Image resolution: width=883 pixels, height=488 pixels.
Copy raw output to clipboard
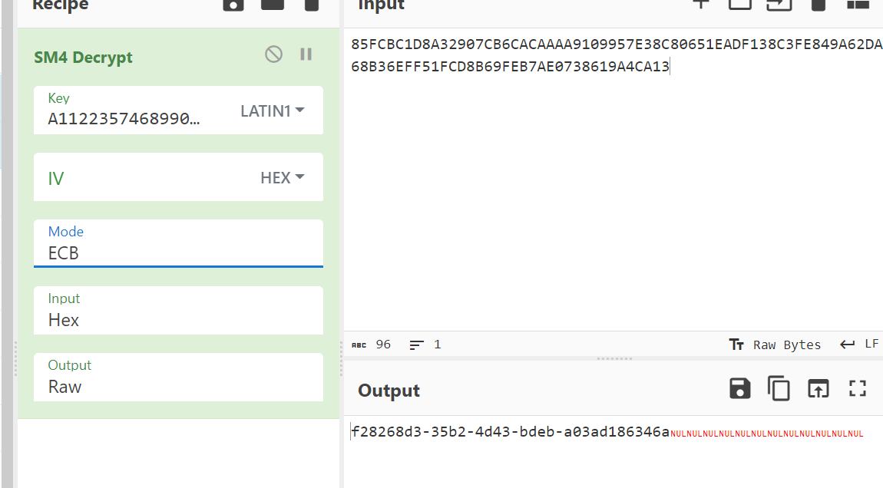pos(779,389)
